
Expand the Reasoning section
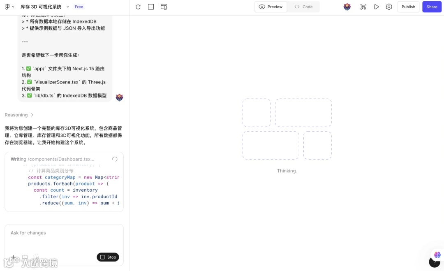pos(19,115)
